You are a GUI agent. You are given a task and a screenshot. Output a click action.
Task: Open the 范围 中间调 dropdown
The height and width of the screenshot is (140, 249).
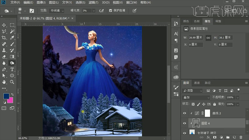point(57,11)
